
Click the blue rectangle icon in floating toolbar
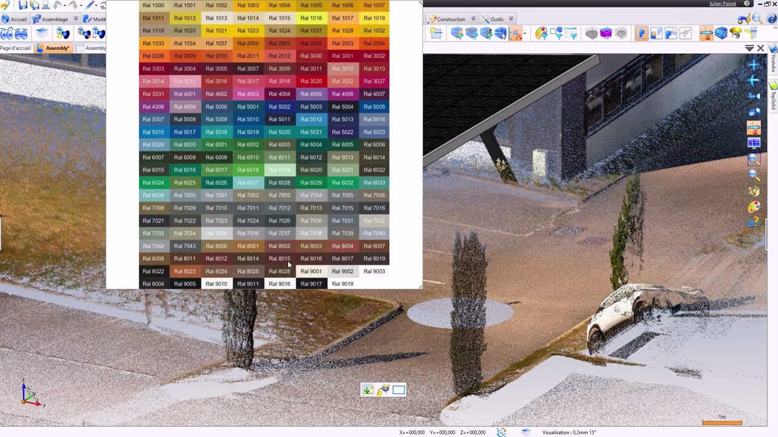click(399, 390)
